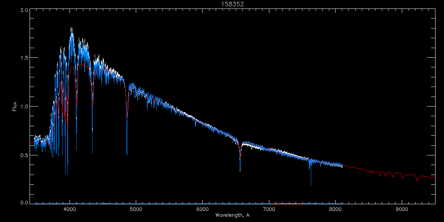Click the bottom of the absorption line near 4860
Viewport: 444px width, 222px height.
(127, 154)
